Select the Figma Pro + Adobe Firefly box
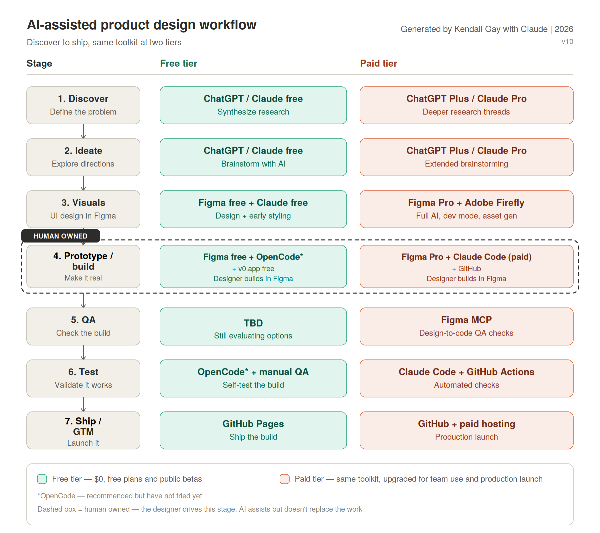The width and height of the screenshot is (600, 533). [x=467, y=209]
